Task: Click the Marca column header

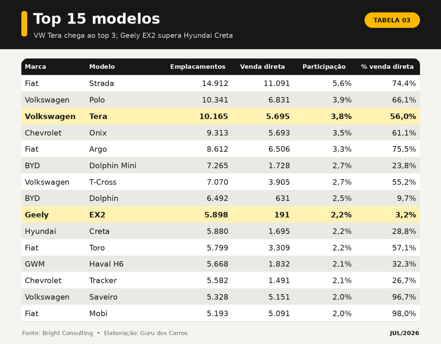Action: click(x=35, y=67)
